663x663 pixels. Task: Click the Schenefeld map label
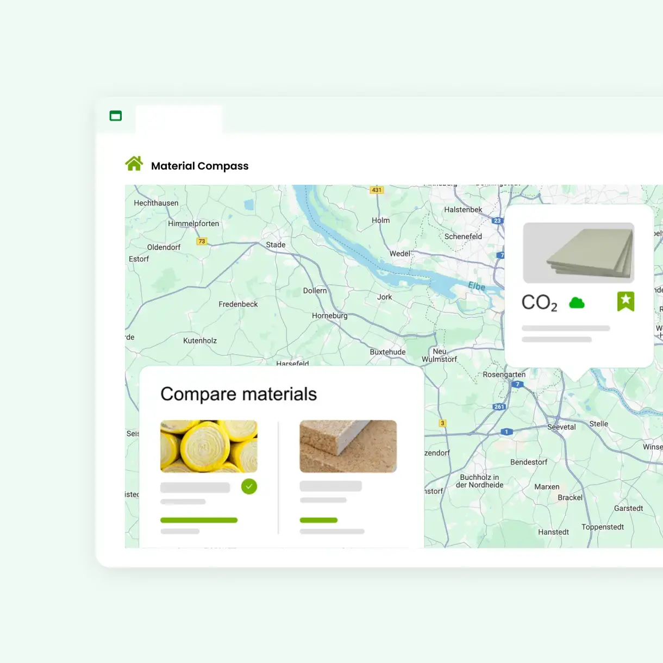click(463, 236)
